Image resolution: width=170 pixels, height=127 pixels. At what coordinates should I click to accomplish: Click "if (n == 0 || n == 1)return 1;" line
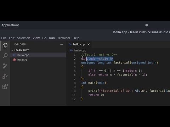point(115,71)
